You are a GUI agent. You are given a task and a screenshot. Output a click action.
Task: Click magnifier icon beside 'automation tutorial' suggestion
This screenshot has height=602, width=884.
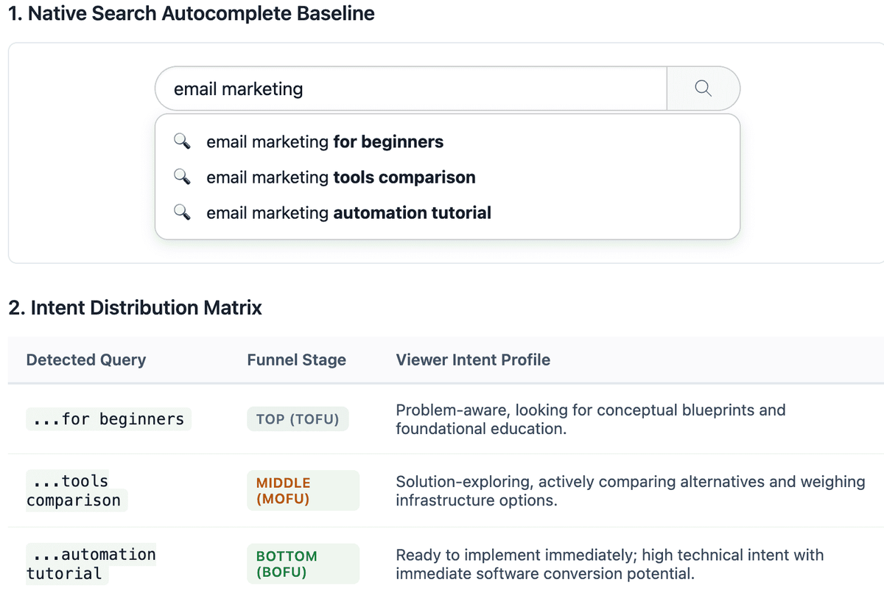click(x=183, y=213)
